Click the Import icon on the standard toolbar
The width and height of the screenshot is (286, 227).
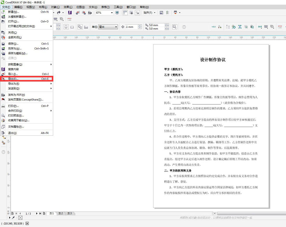[77, 13]
